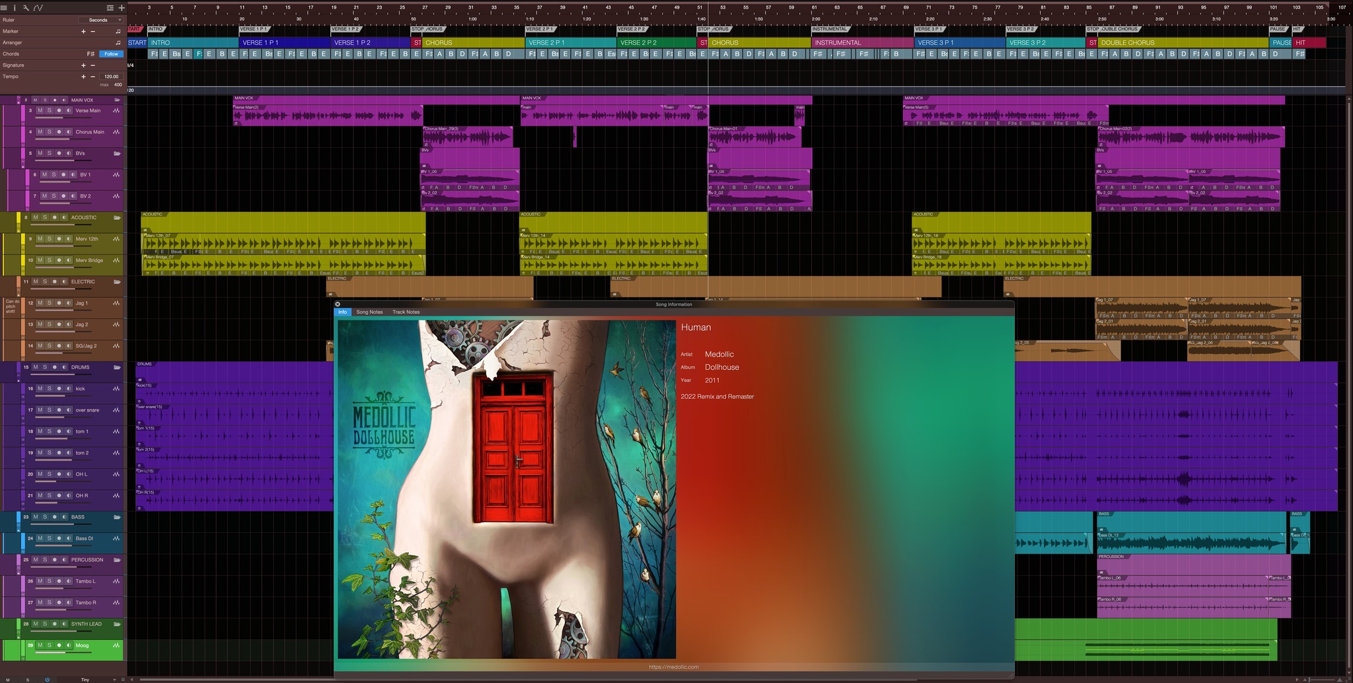Open the track inspector (i) icon

click(15, 8)
